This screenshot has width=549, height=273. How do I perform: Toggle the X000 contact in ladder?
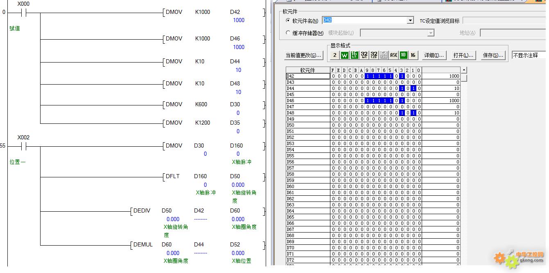click(23, 12)
